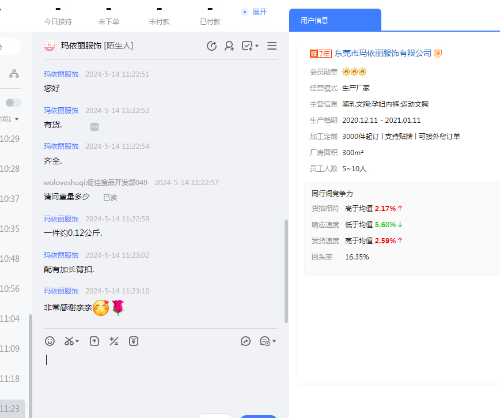Viewport: 500px width, 418px height.
Task: Click the organization tree icon in sidebar
Action: (14, 74)
